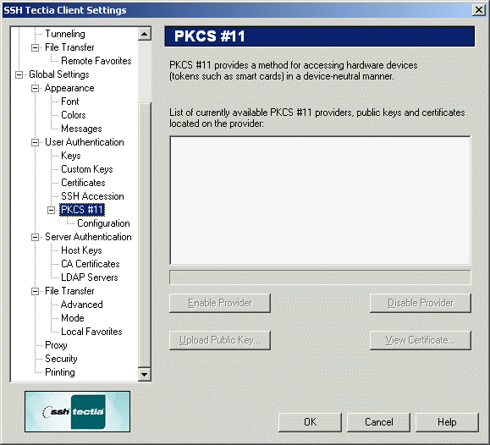Collapse the User Authentication node
The width and height of the screenshot is (490, 445).
pyautogui.click(x=35, y=142)
